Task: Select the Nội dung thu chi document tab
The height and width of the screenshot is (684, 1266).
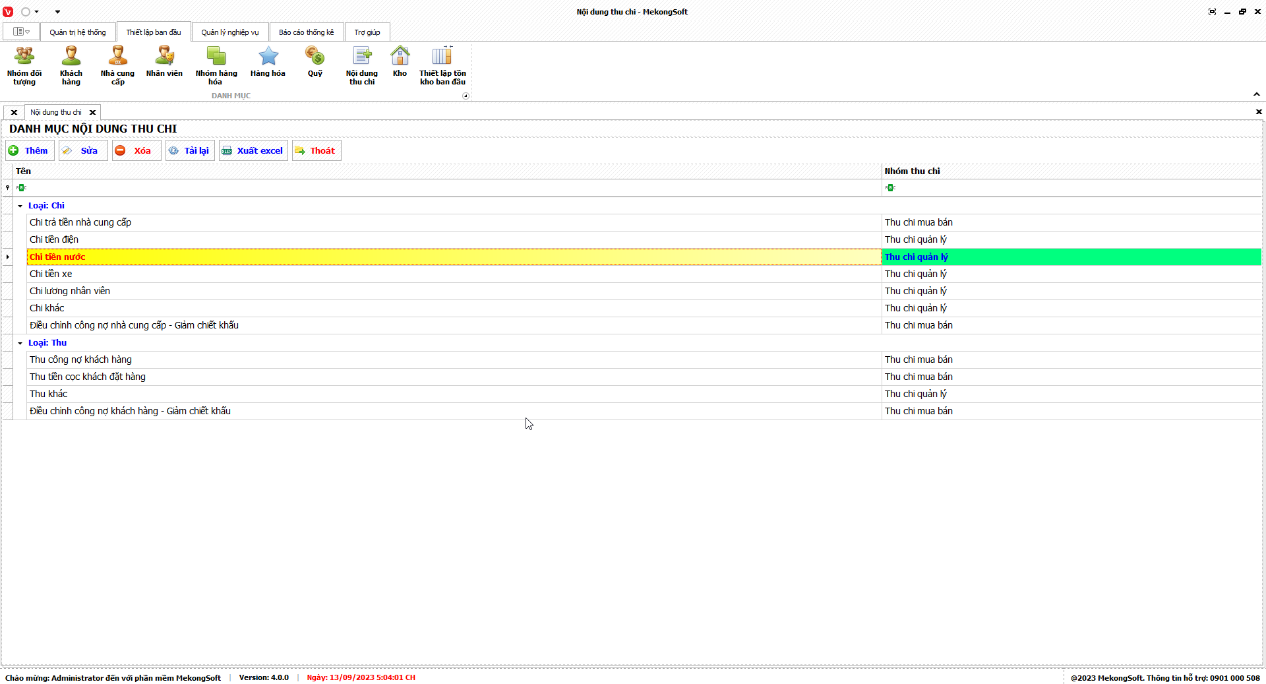Action: pos(56,112)
